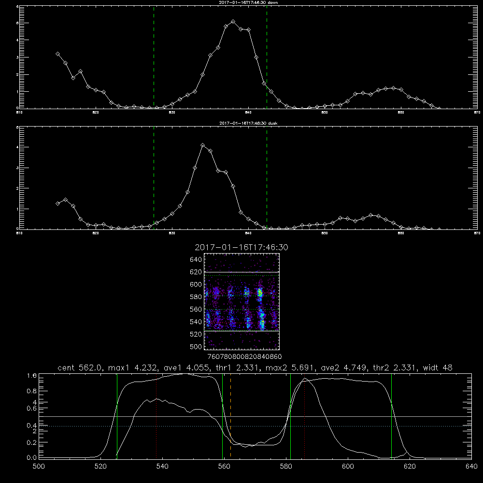Click the orange dashed center line in bottom plot

coord(231,416)
